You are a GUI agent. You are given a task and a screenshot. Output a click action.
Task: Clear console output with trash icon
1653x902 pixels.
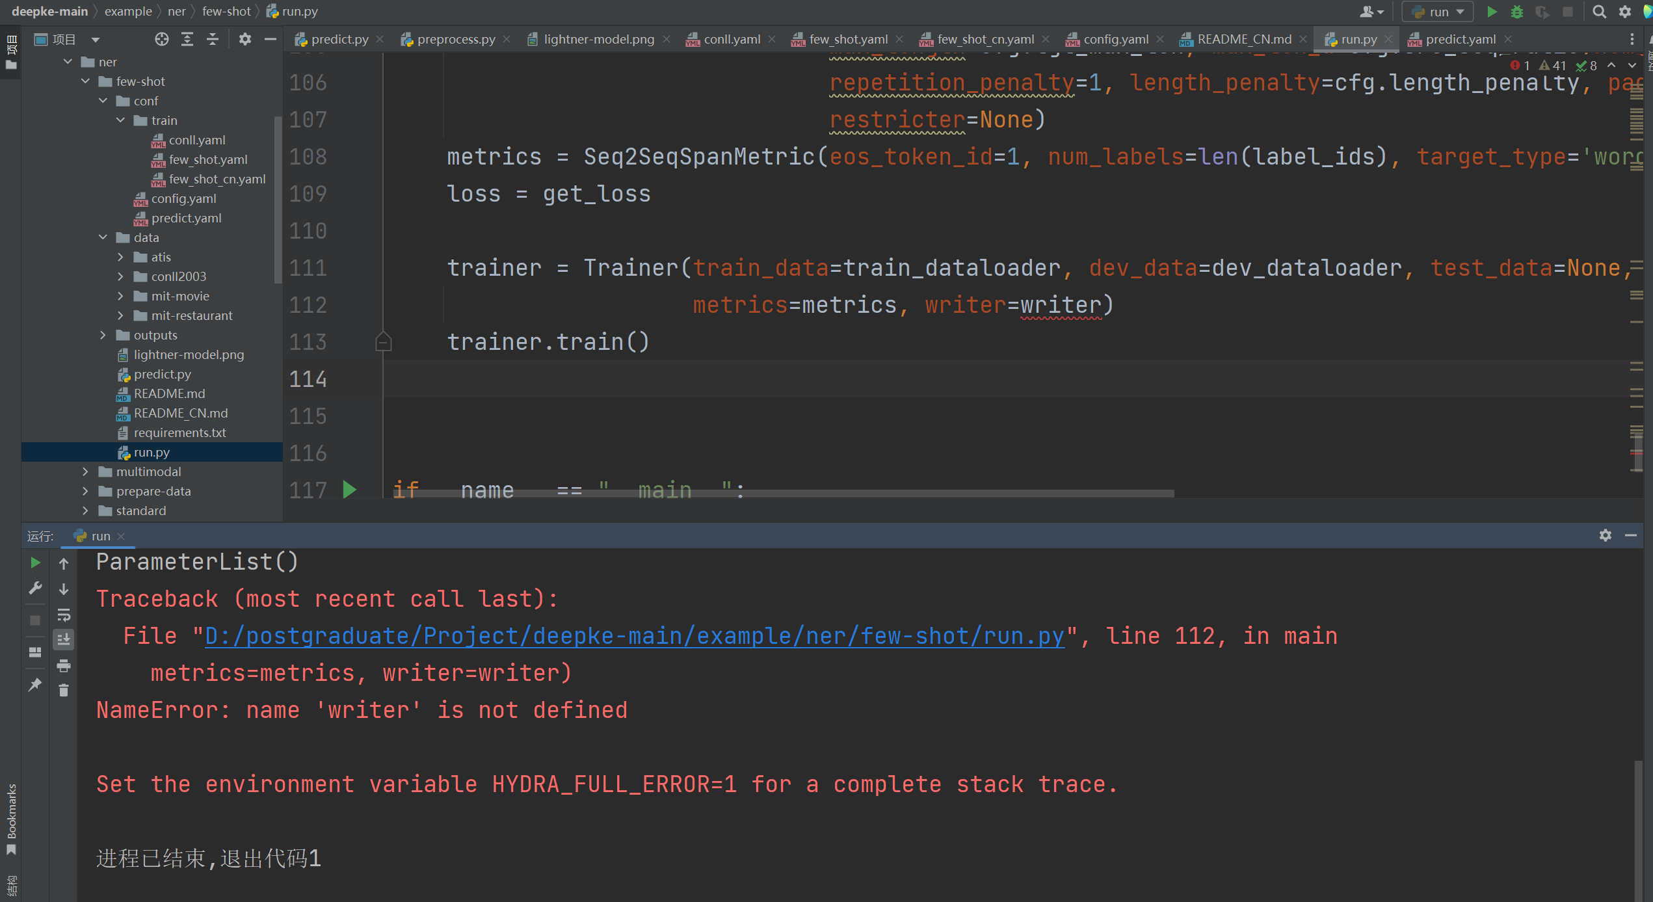coord(64,691)
